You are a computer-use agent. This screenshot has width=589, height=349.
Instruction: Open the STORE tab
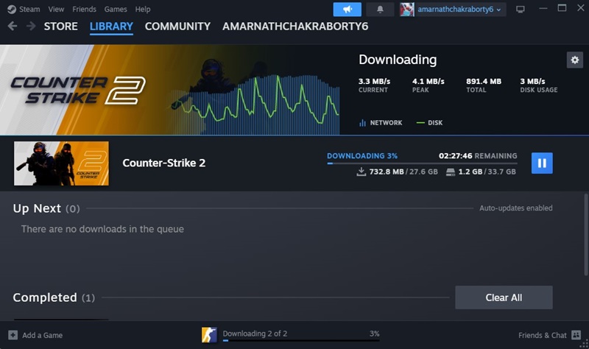click(x=61, y=27)
